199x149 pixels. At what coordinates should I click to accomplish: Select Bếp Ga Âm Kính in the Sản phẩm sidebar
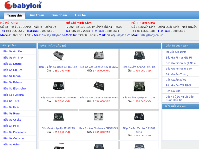(x=13, y=51)
